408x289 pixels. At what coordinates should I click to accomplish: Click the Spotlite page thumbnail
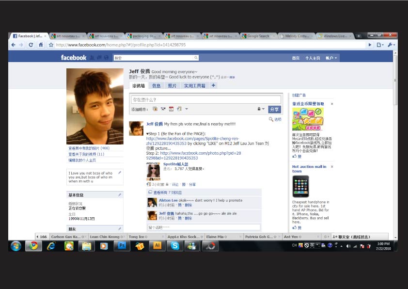point(153,171)
